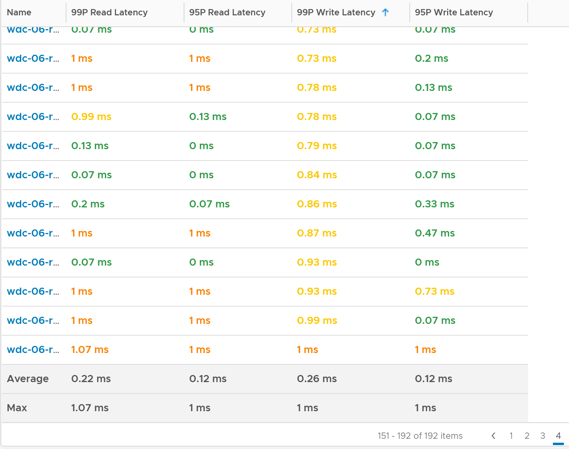Sort by the Name column header
Viewport: 569px width, 449px height.
(19, 12)
